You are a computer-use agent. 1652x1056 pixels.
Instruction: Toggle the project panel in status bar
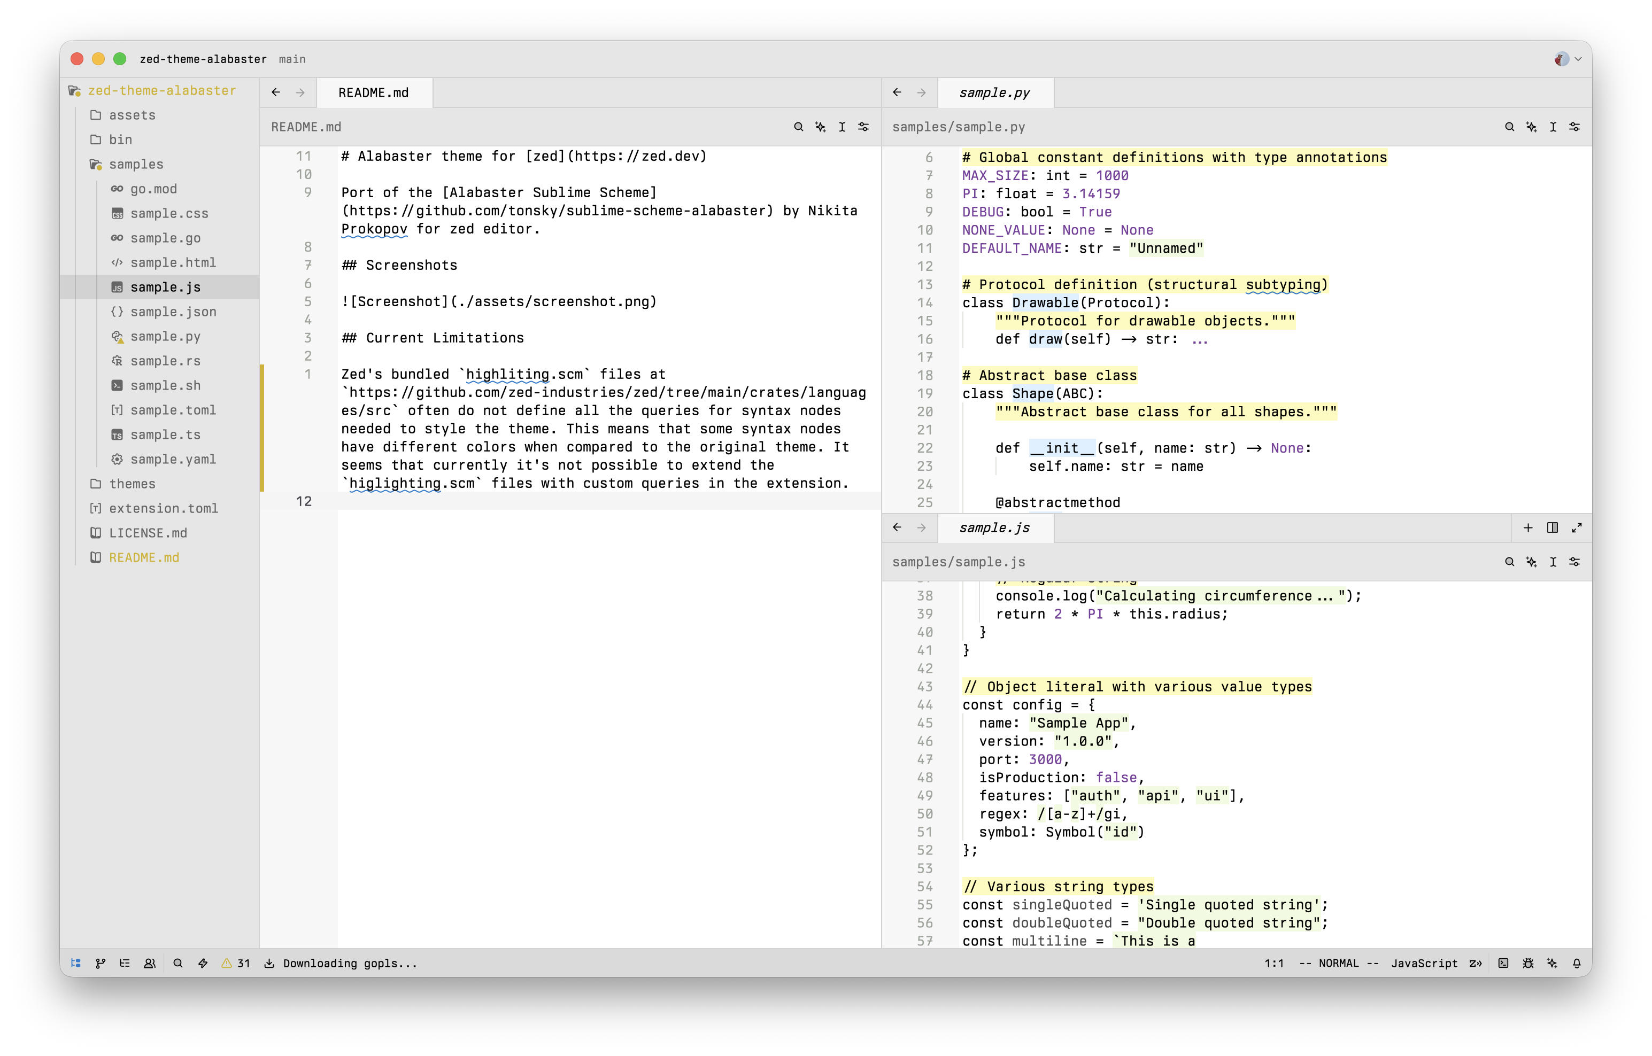pos(76,962)
